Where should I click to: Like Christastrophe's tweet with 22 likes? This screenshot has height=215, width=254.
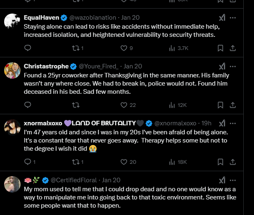tap(124, 105)
